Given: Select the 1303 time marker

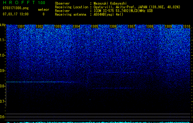Looking at the screenshot, I should (58, 26).
